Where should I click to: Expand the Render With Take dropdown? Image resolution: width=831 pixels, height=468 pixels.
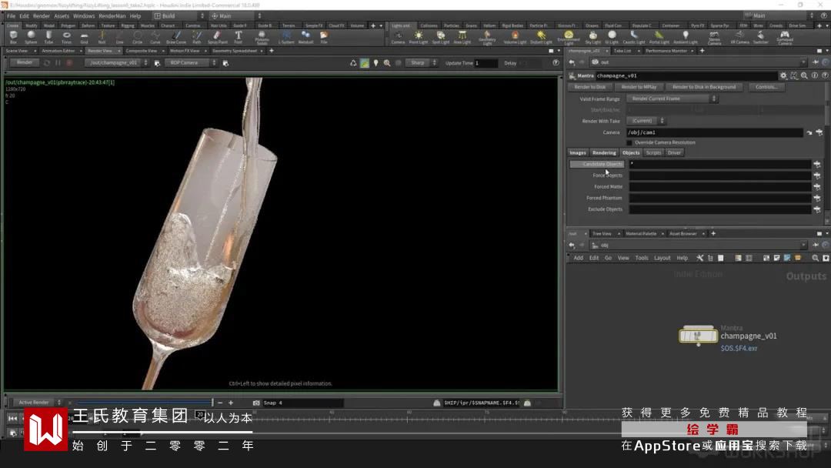coord(646,121)
